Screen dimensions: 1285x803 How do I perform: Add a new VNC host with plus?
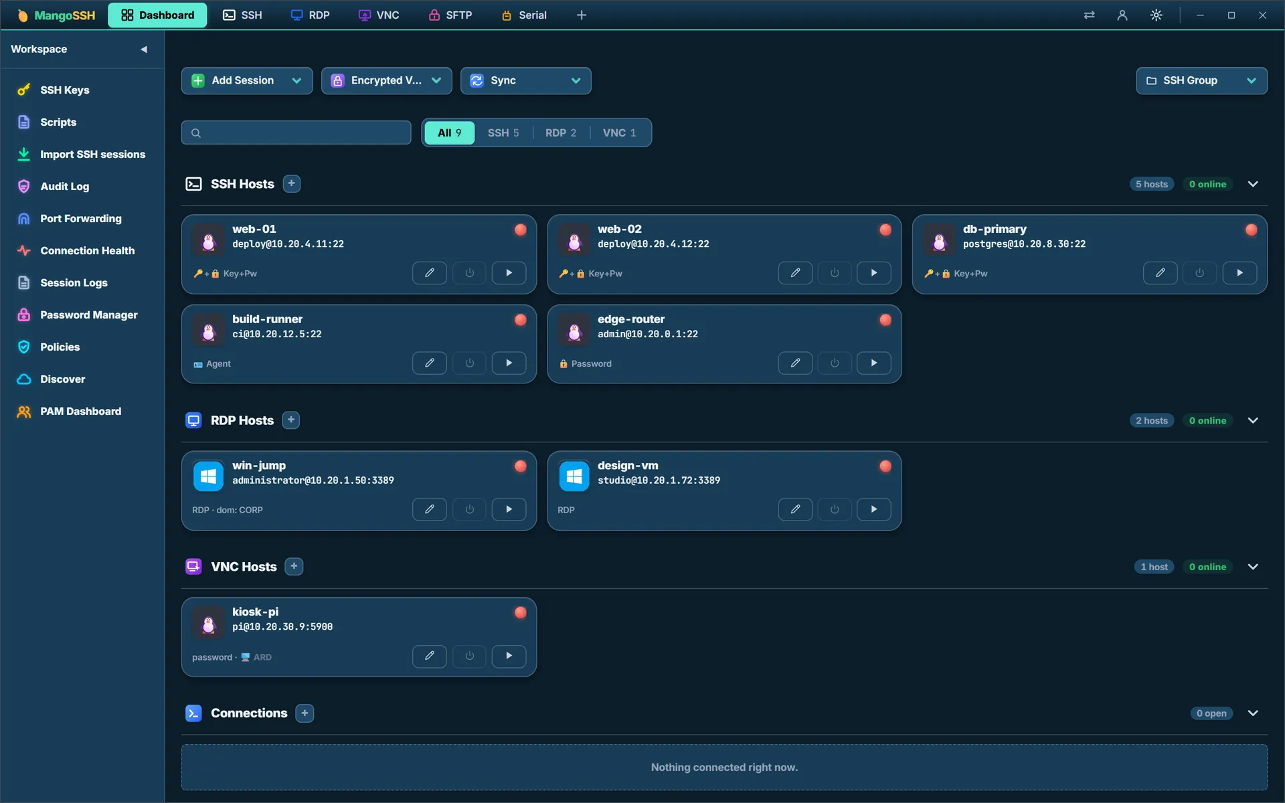point(294,566)
